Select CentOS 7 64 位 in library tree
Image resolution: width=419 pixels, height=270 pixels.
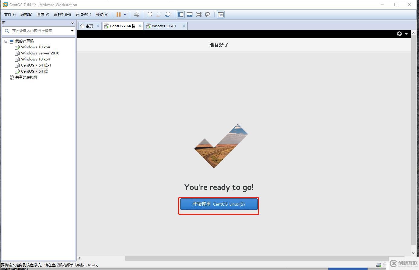pos(34,71)
